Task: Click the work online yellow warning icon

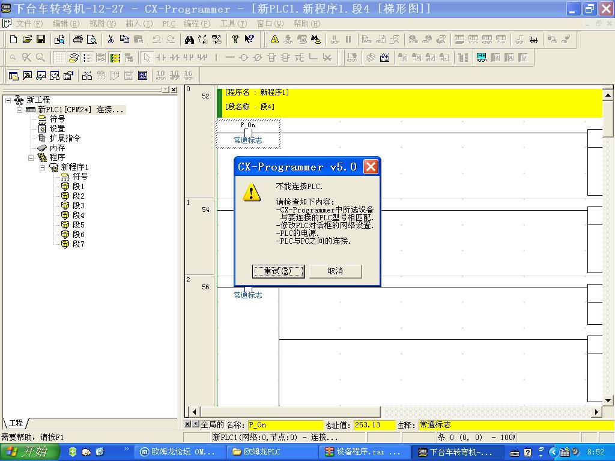Action: tap(274, 39)
